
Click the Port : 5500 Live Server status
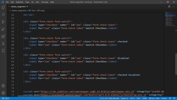pyautogui.click(x=154, y=98)
